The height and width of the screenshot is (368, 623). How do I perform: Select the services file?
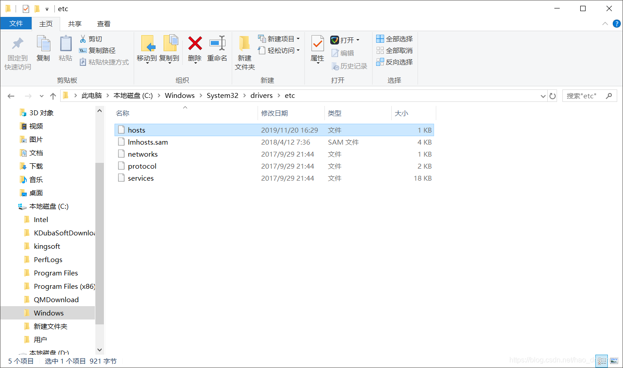tap(274, 178)
